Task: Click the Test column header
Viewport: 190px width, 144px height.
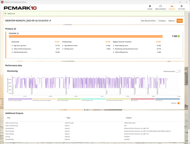Action: [x=9, y=118]
